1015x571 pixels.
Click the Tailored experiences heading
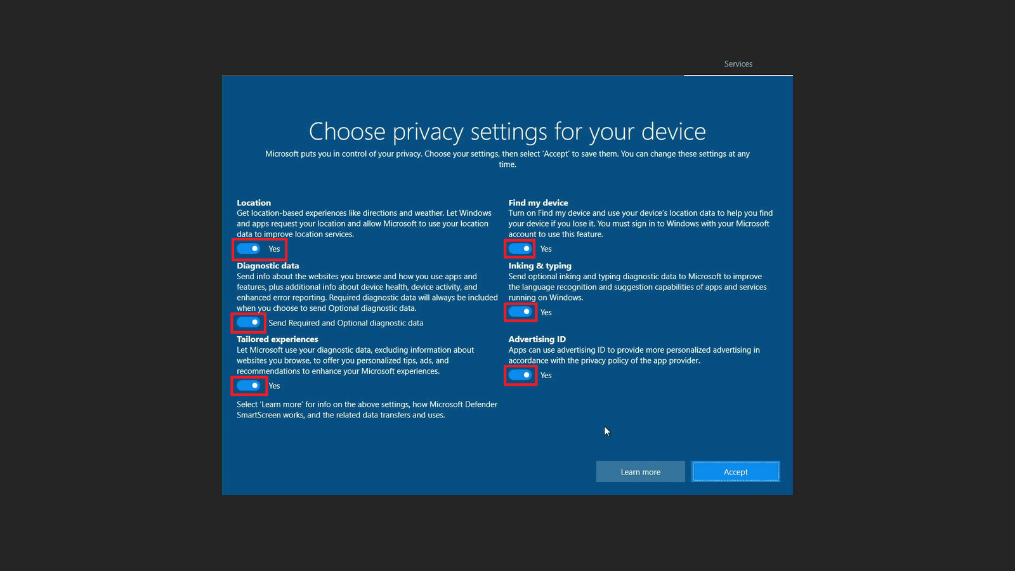coord(277,339)
